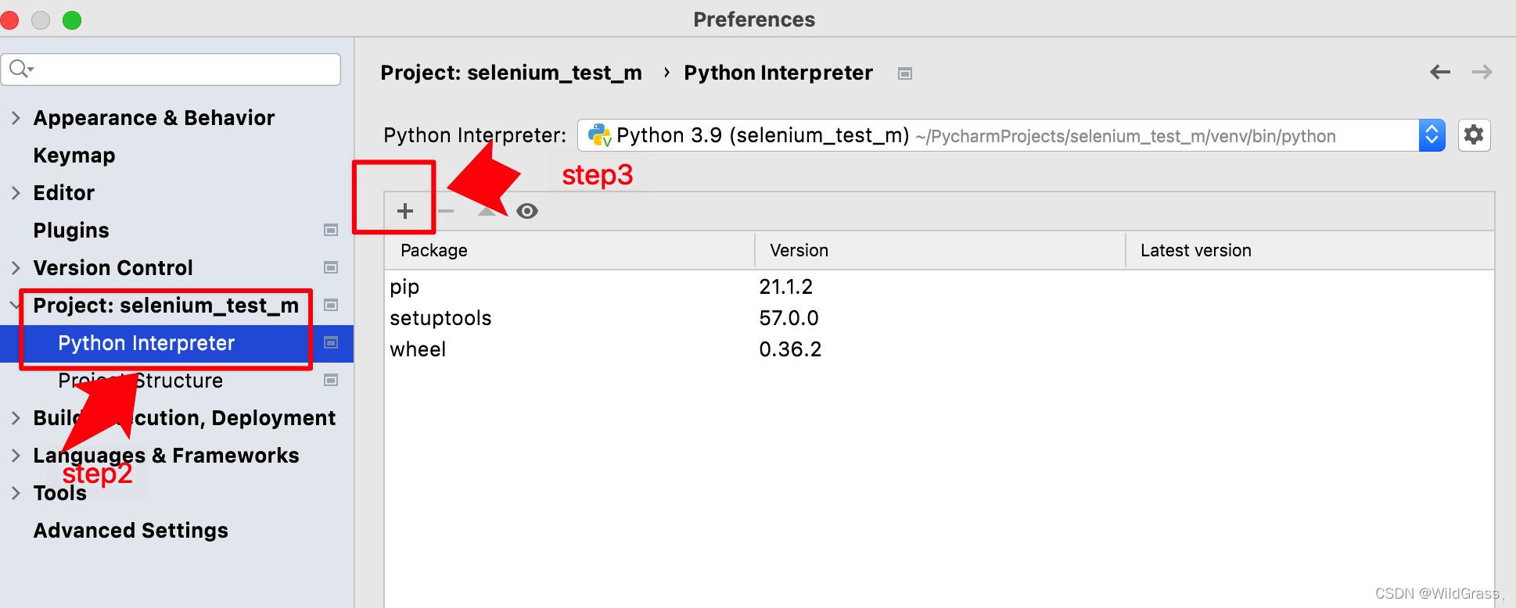This screenshot has width=1516, height=608.
Task: Select the pip package row
Action: [939, 287]
